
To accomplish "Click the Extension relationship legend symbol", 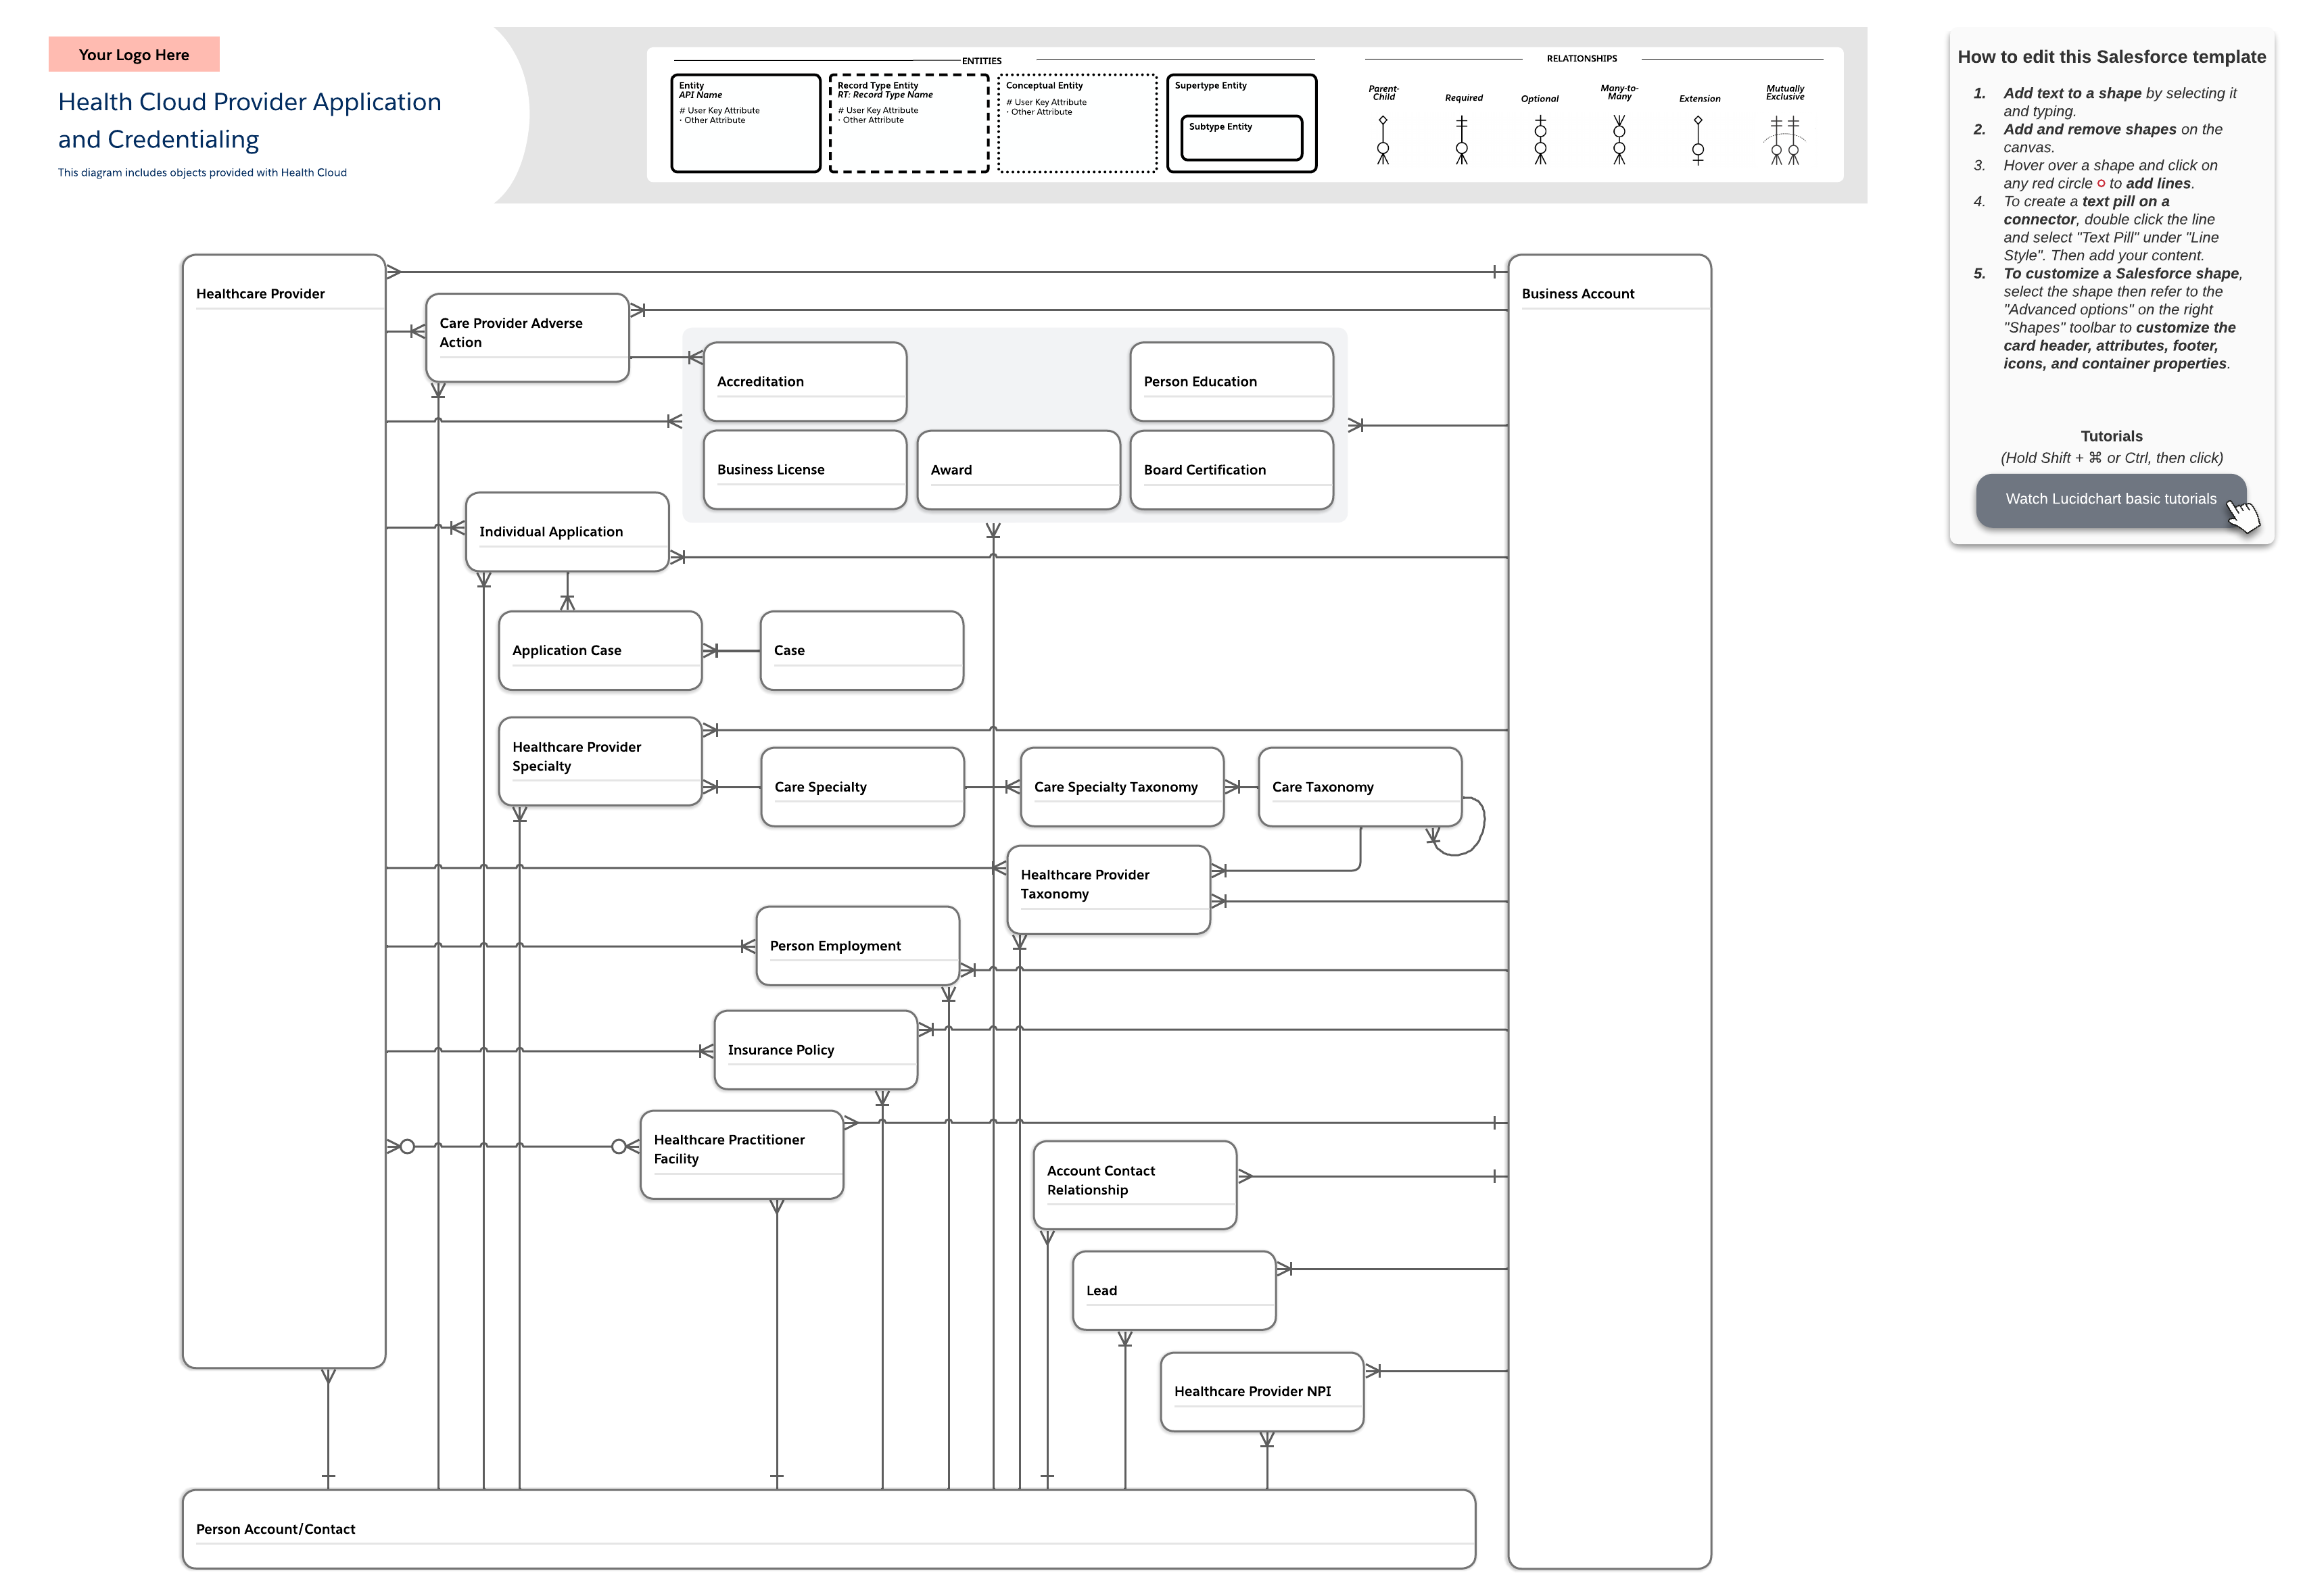I will 1698,140.
